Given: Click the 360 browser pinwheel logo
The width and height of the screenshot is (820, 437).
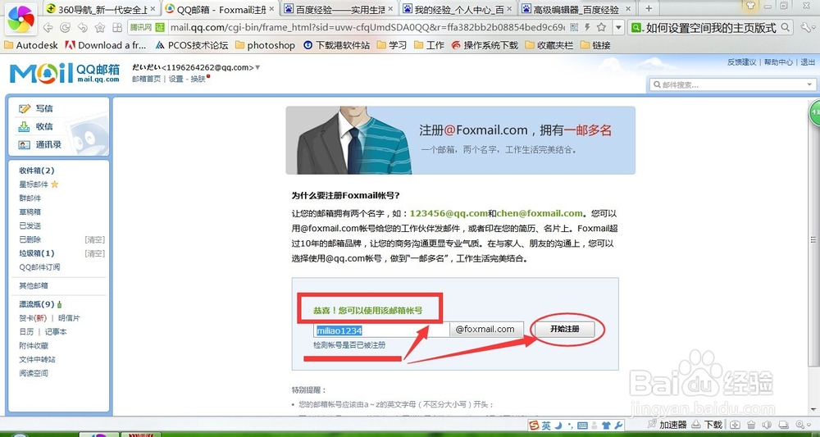Looking at the screenshot, I should point(21,18).
